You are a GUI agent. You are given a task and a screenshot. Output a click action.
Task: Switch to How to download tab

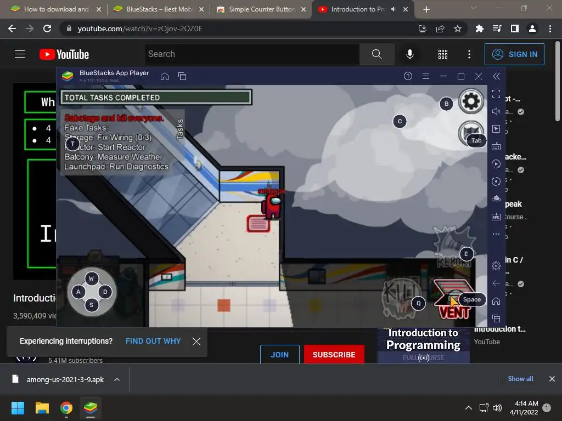click(56, 9)
